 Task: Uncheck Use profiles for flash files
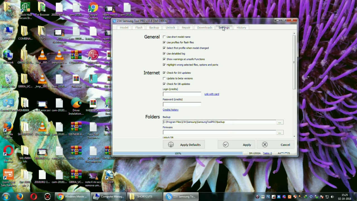164,42
